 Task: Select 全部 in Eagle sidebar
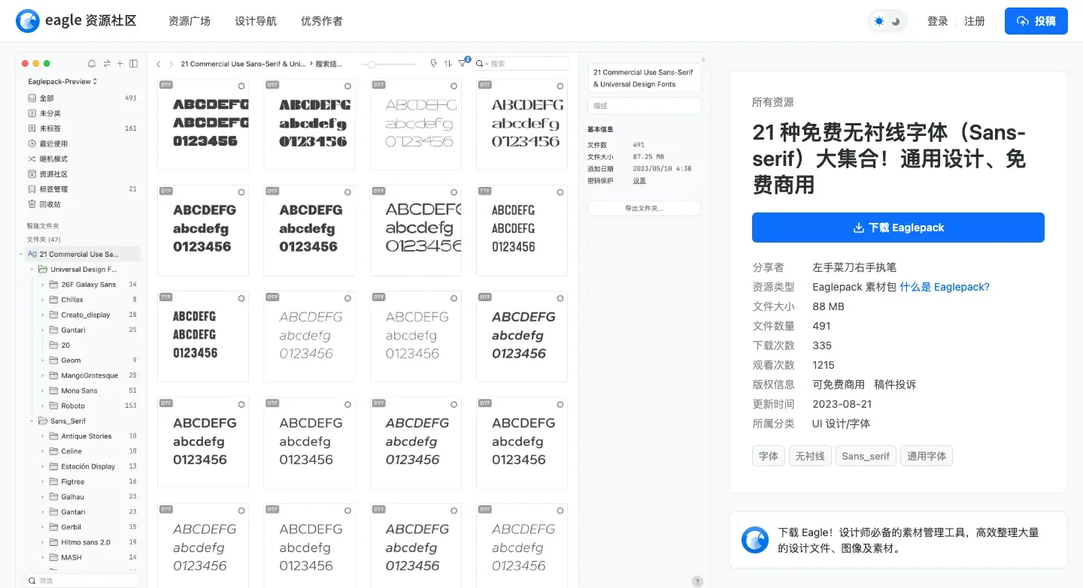(81, 98)
